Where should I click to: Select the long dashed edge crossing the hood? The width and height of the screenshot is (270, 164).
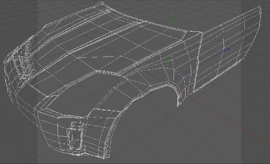(x=96, y=57)
